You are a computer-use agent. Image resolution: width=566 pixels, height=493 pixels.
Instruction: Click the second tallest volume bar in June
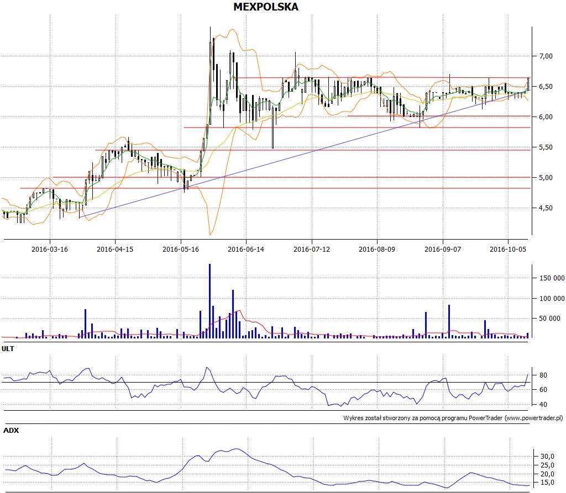233,314
